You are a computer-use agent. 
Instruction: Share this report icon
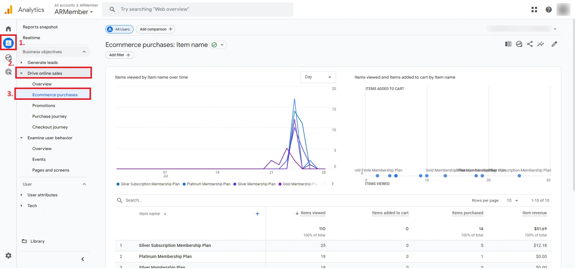pos(530,44)
